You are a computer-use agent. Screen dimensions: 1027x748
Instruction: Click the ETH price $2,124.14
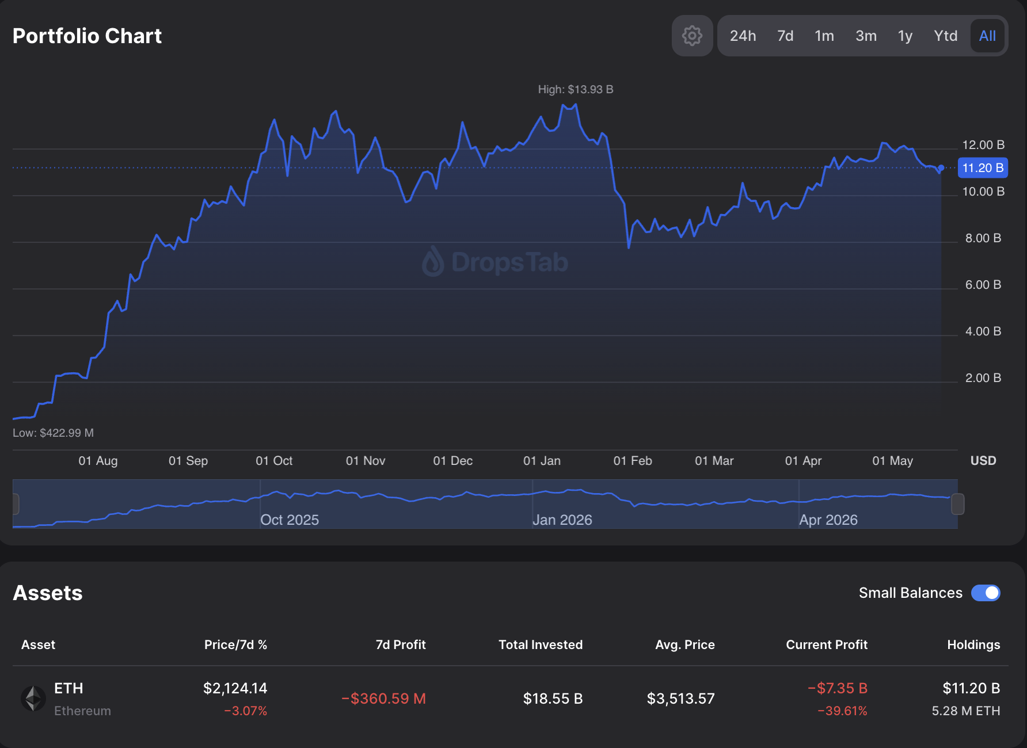(x=235, y=688)
